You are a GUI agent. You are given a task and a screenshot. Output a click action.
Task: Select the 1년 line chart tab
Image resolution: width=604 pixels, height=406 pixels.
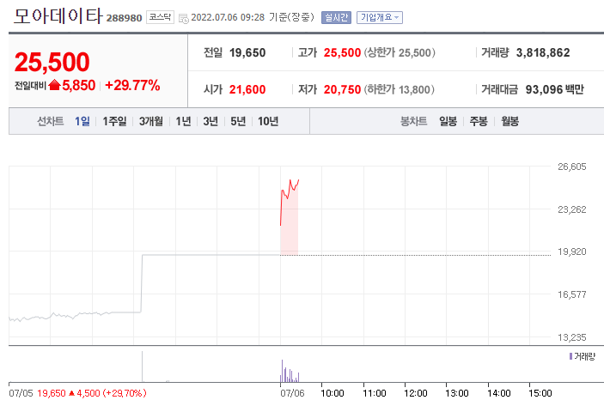(x=183, y=121)
